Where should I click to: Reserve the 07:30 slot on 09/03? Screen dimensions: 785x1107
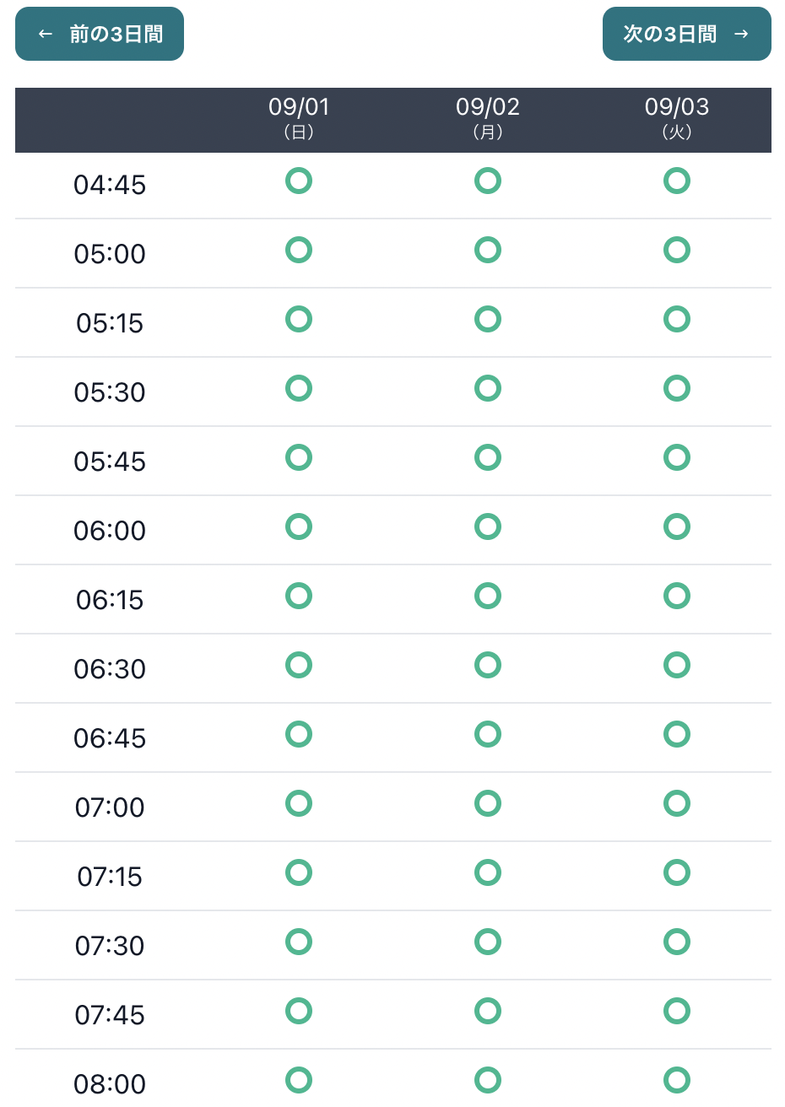tap(677, 942)
